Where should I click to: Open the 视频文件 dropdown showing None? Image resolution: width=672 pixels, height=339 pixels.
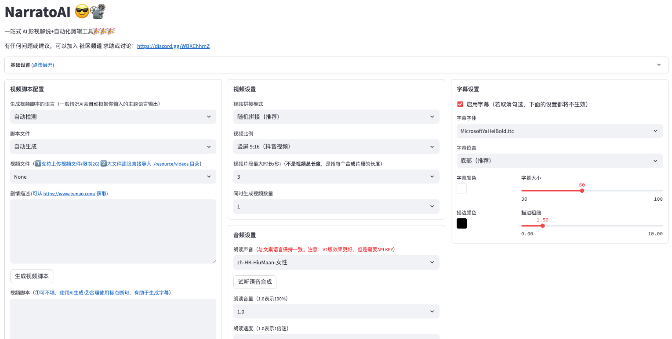click(113, 177)
